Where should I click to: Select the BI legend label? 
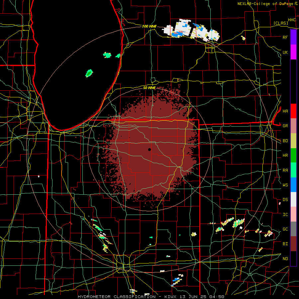pos(285,244)
